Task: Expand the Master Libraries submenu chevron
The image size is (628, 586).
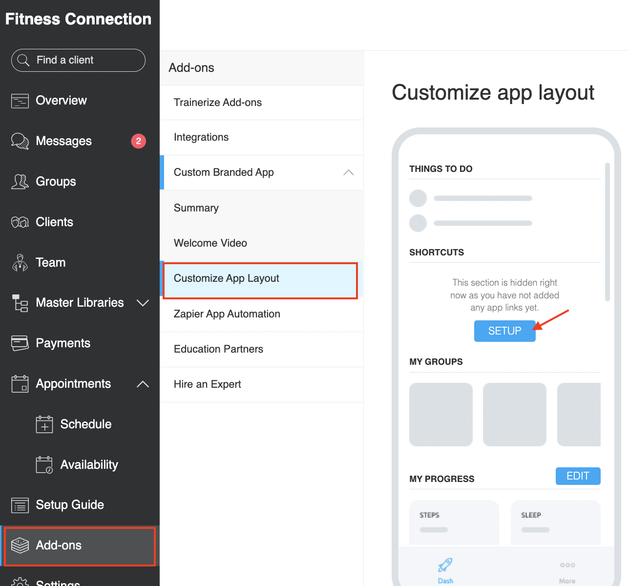Action: pos(143,303)
